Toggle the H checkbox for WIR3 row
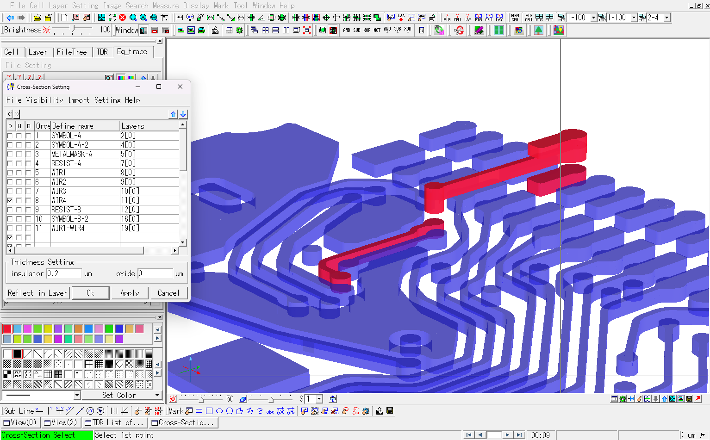 click(19, 191)
